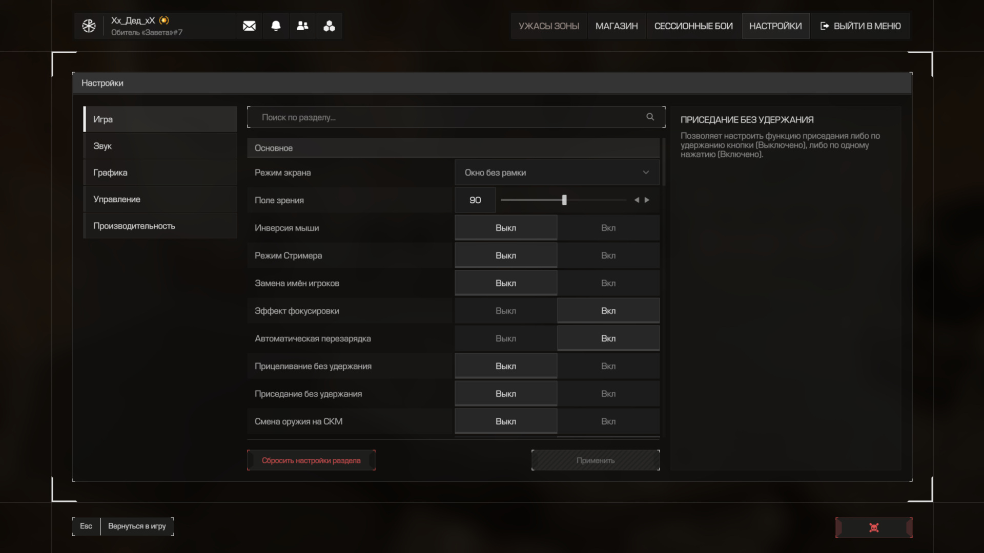The width and height of the screenshot is (984, 553).
Task: Click the notifications bell icon
Action: 276,26
